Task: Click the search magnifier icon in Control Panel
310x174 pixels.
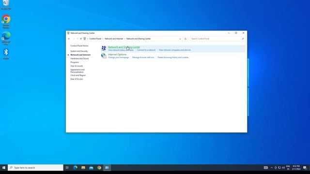Action: (x=243, y=39)
